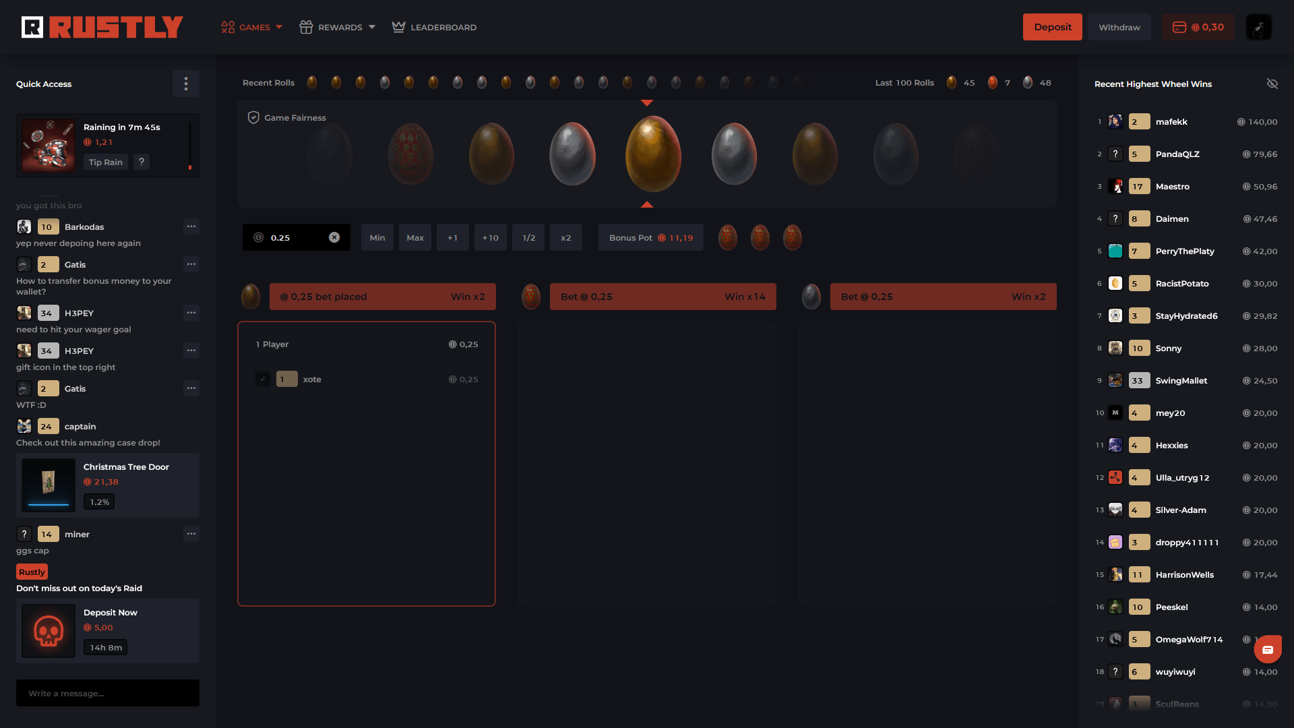
Task: Hide Recent Highest Wheel Wins with eye toggle
Action: coord(1272,84)
